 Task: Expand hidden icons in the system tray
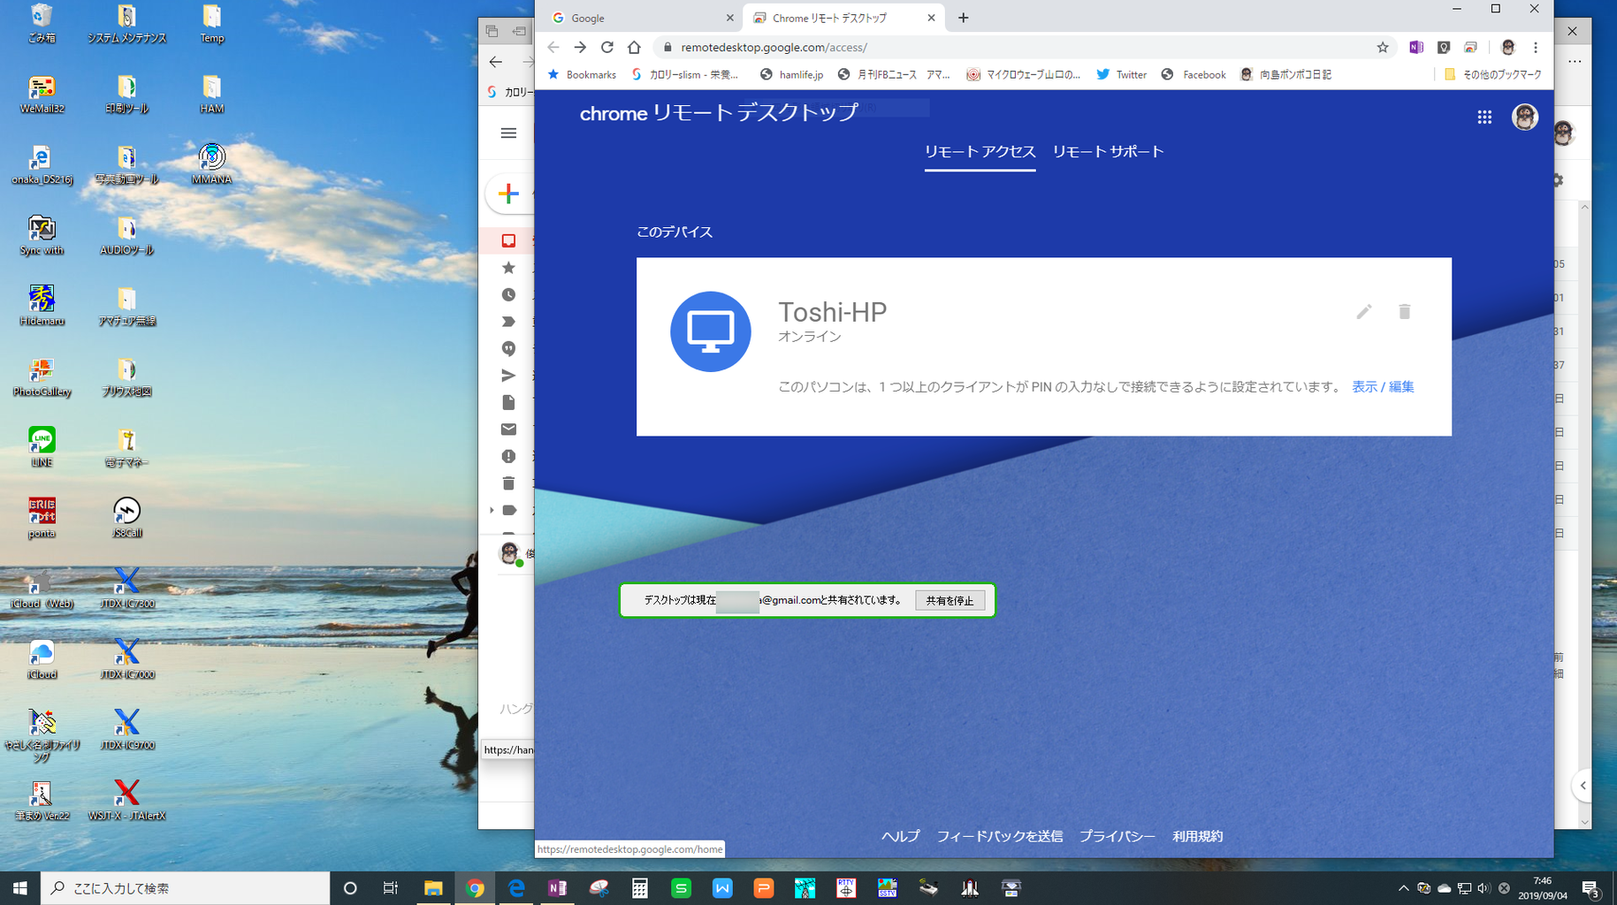pyautogui.click(x=1404, y=888)
